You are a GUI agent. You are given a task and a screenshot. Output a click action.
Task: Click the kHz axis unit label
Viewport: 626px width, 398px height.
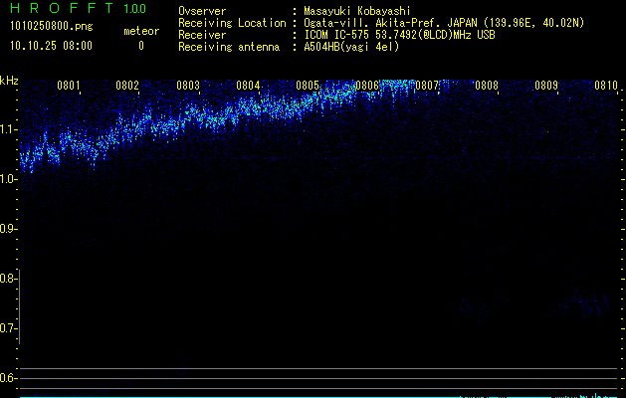(9, 81)
